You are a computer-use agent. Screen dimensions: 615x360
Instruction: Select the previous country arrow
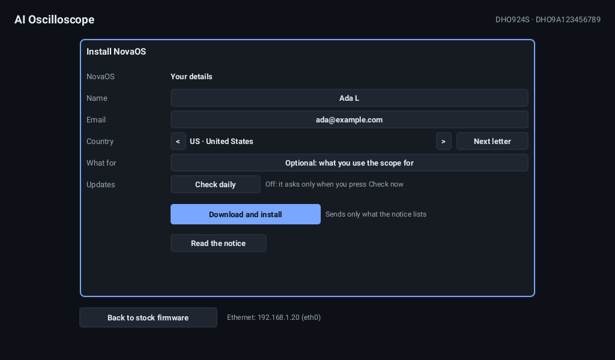(178, 141)
